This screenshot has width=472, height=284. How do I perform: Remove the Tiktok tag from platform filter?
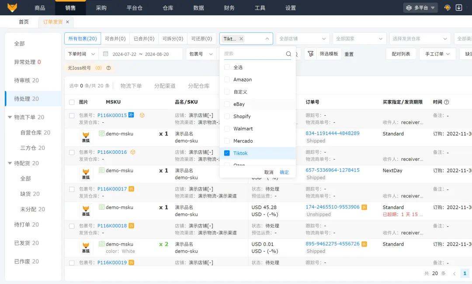pos(241,39)
